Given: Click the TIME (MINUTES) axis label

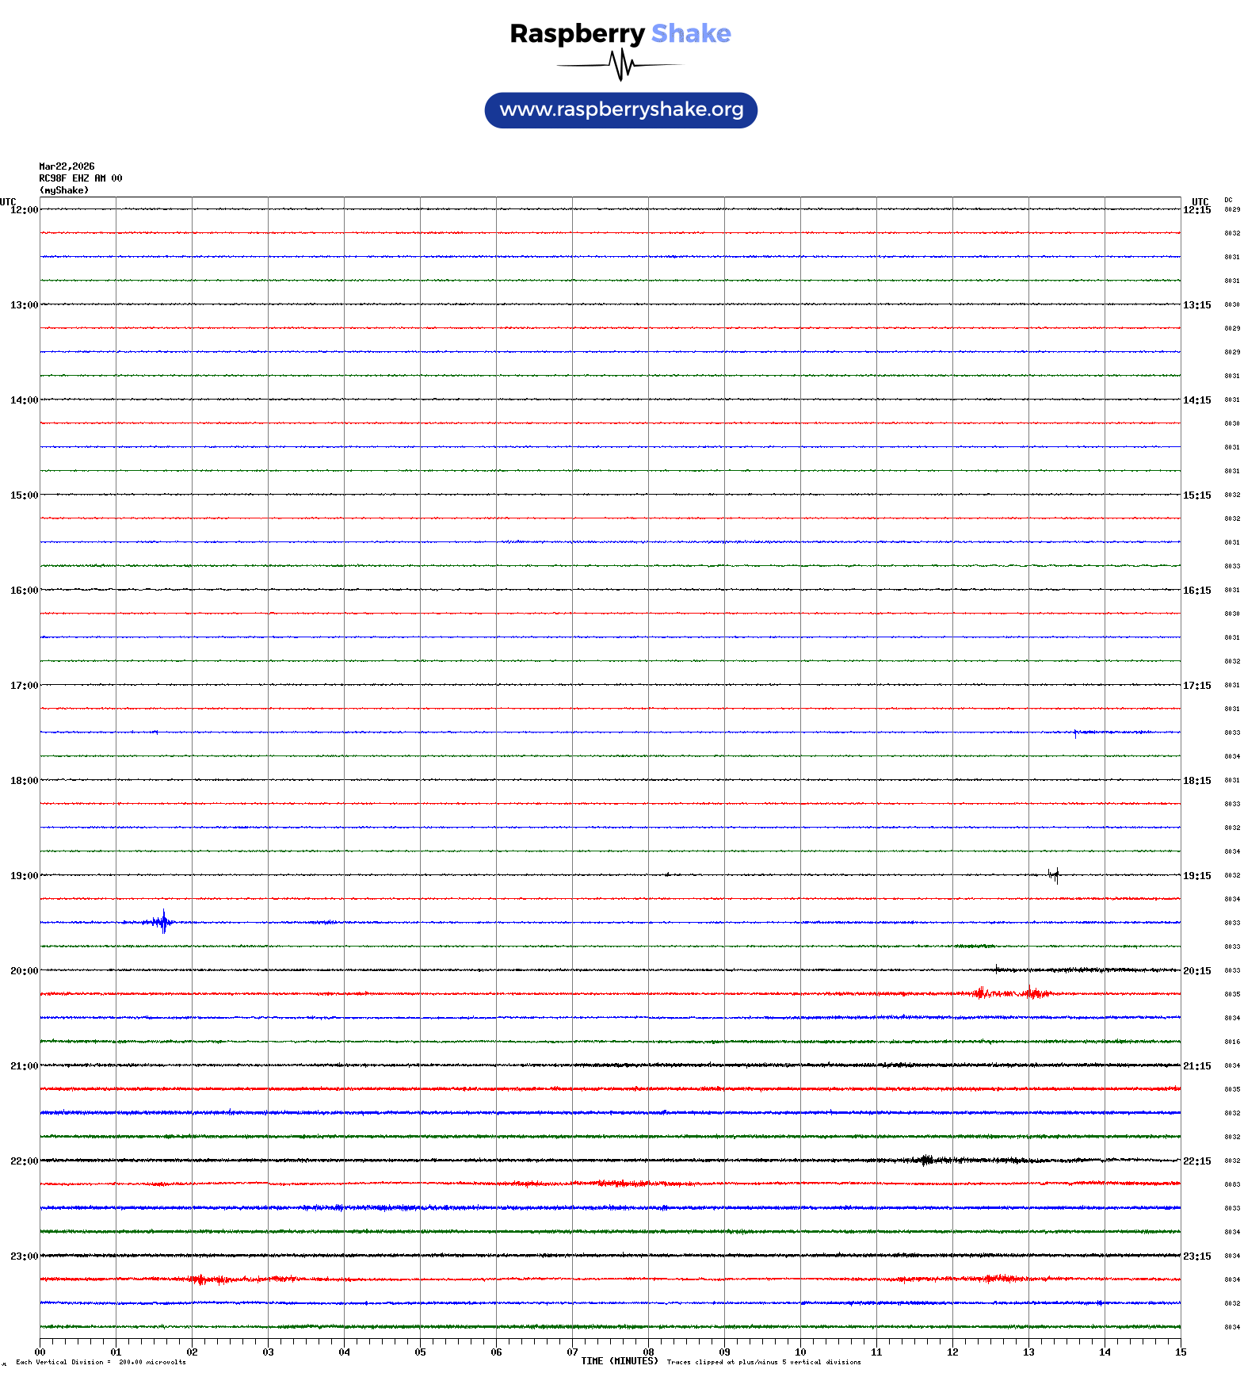Looking at the screenshot, I should 619,1361.
